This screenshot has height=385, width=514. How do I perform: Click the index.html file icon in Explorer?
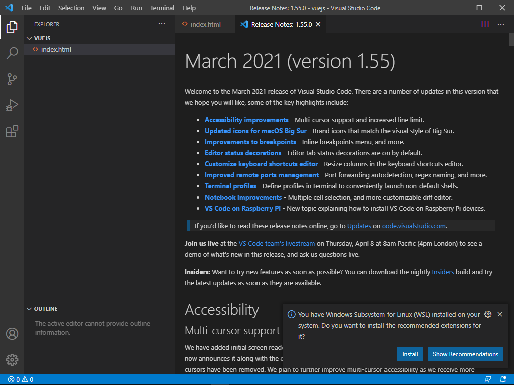point(36,49)
